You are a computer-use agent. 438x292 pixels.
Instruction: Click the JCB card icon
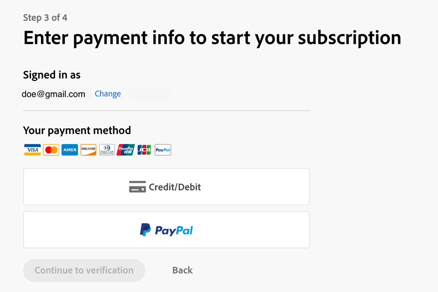(x=144, y=150)
